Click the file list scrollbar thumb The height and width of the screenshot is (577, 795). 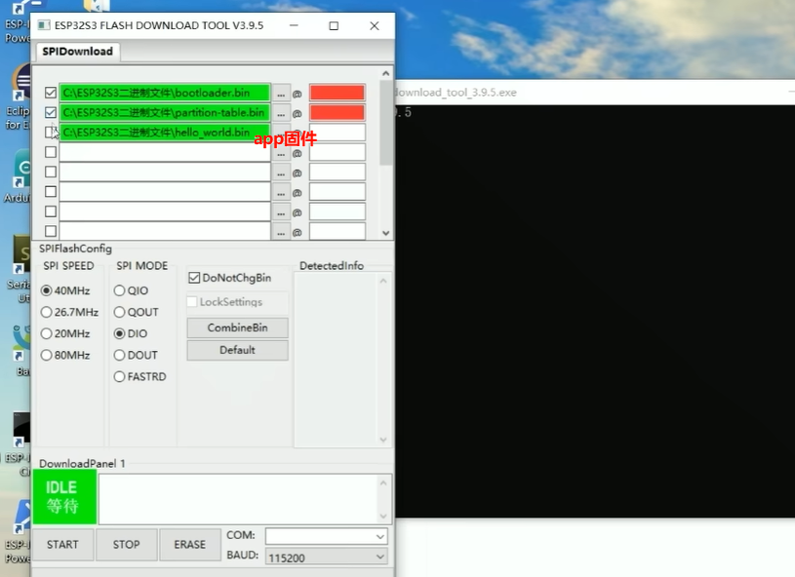[x=386, y=123]
